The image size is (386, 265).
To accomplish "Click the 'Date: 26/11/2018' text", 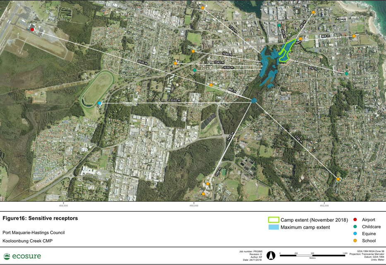I will [252, 260].
